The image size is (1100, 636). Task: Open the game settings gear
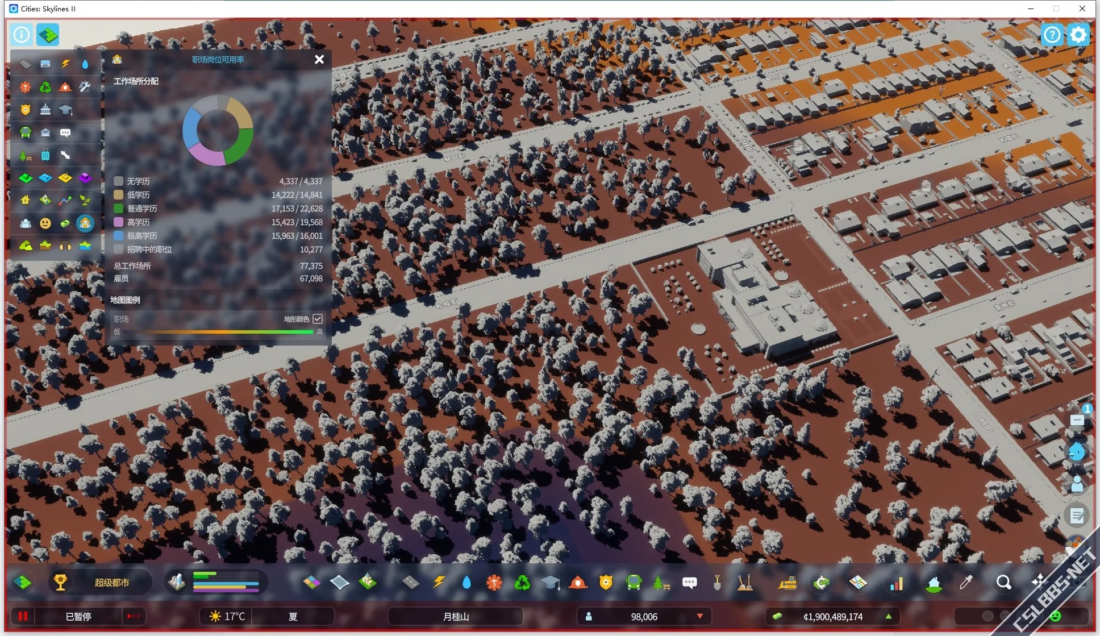pyautogui.click(x=1078, y=35)
